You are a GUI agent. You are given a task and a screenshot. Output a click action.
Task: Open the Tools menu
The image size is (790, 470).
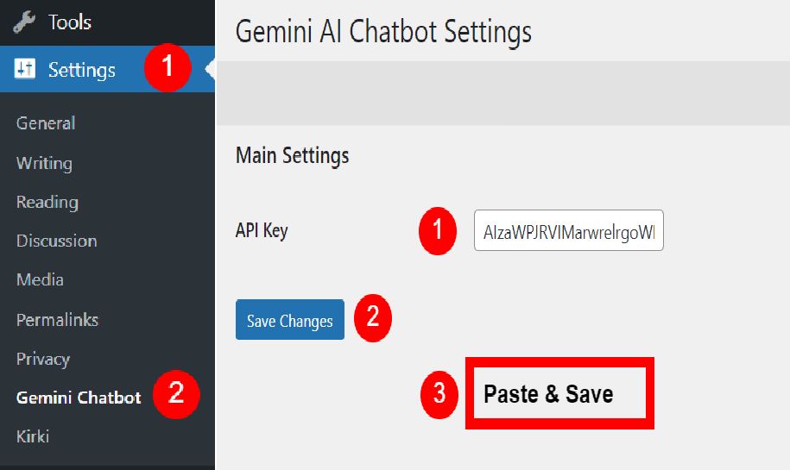click(70, 22)
